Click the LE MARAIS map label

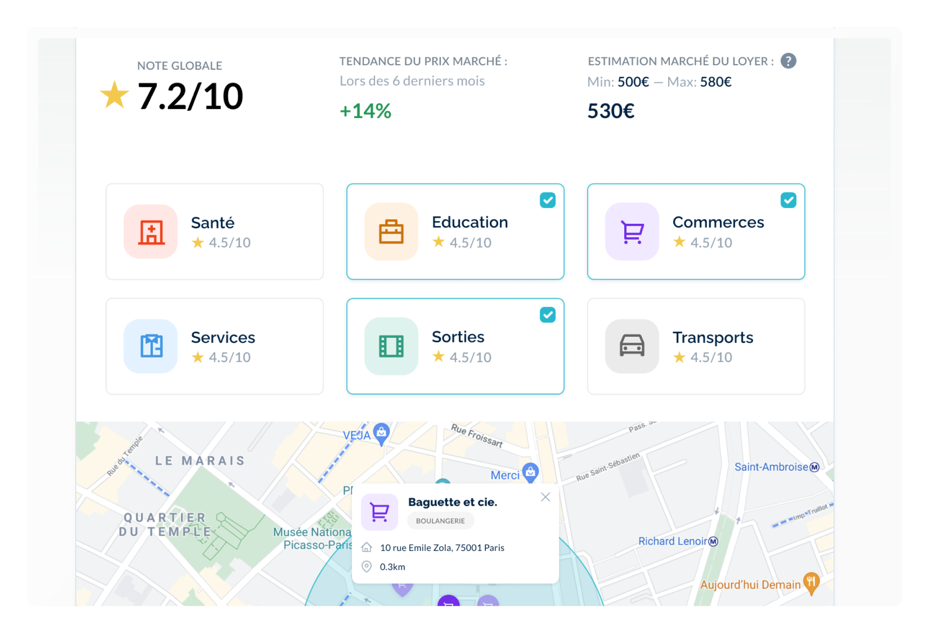pos(200,460)
